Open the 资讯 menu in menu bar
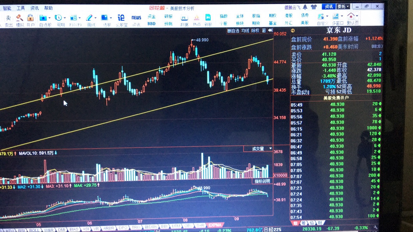The image size is (413, 232). (x=34, y=8)
